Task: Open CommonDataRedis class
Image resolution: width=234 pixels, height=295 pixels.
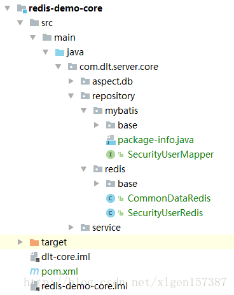Action: tap(169, 198)
